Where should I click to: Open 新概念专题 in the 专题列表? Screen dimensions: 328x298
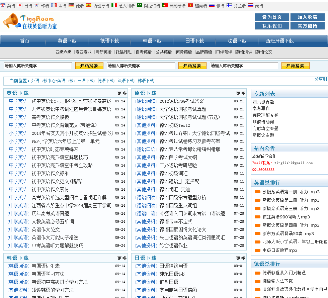[x=263, y=135]
